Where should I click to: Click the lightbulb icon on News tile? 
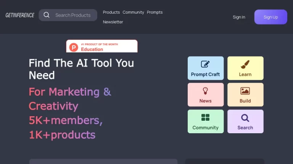[x=205, y=91]
